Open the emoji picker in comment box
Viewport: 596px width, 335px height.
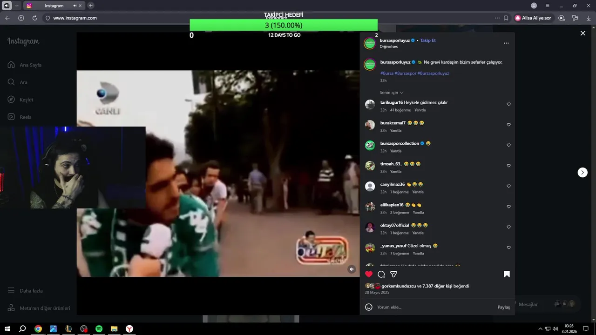coord(369,307)
